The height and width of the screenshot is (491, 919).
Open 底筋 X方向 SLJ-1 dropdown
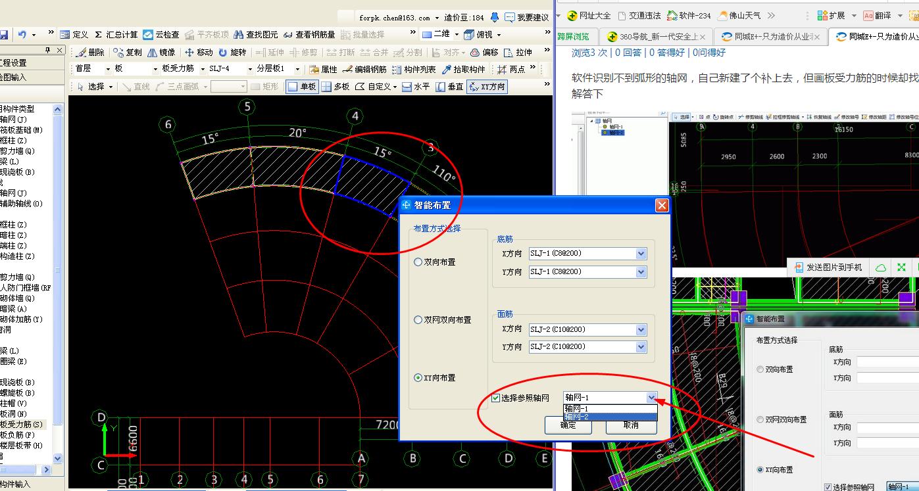point(641,254)
